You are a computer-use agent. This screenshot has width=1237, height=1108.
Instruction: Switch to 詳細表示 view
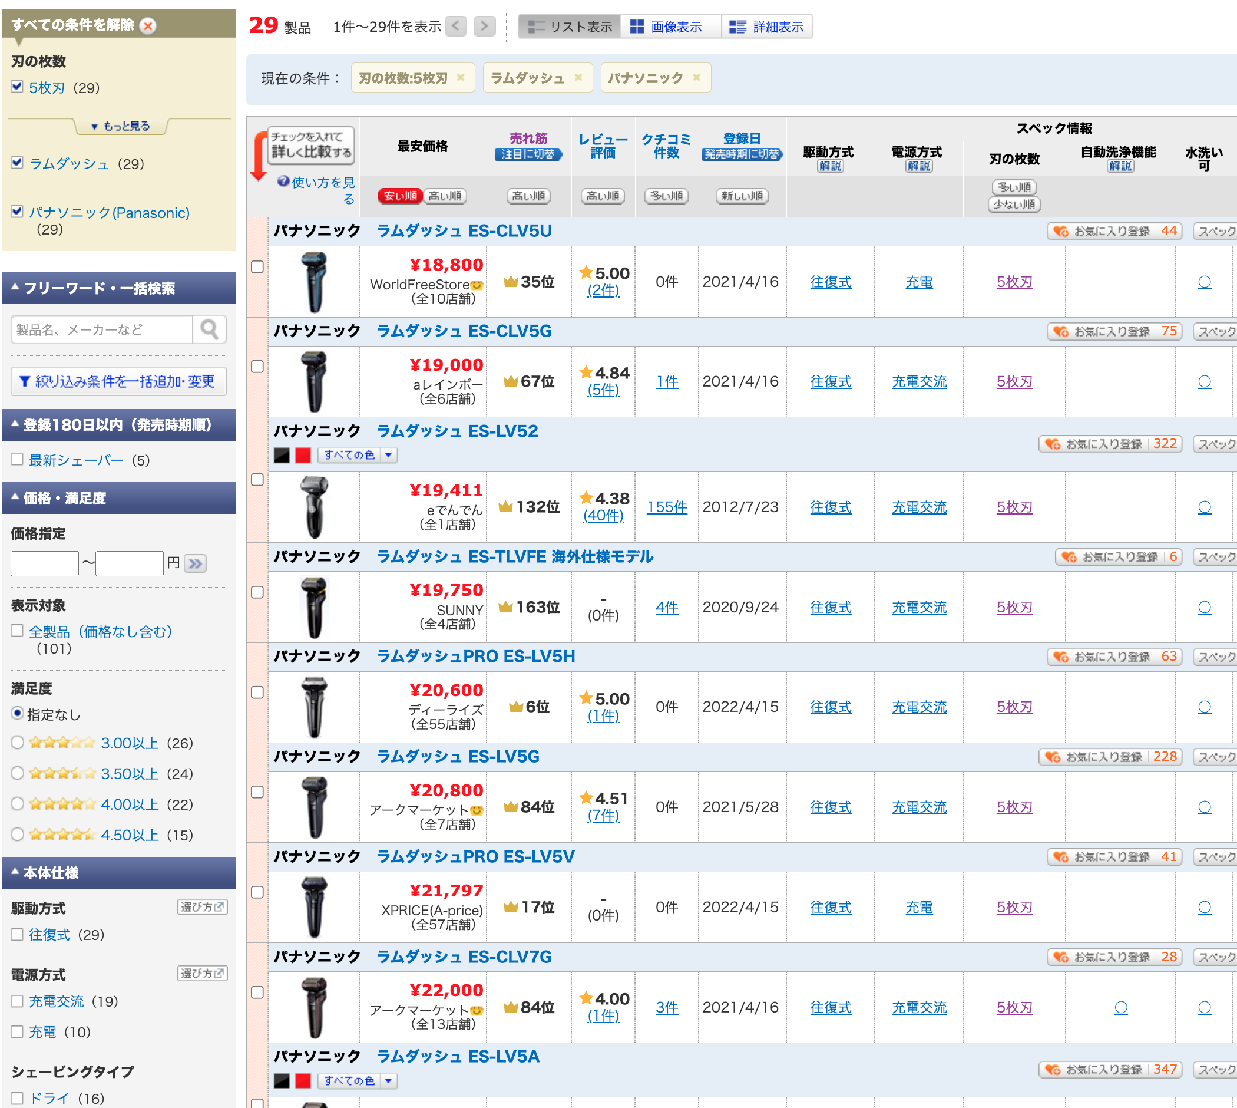click(767, 27)
